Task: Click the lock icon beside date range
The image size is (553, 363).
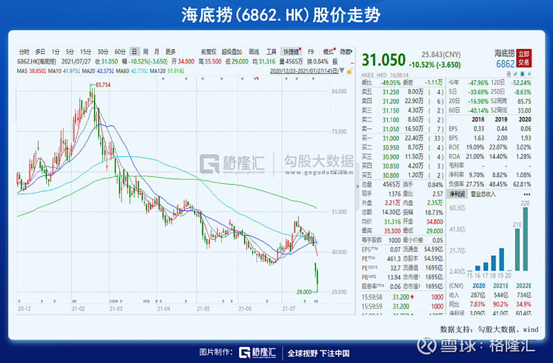Action: pos(350,72)
